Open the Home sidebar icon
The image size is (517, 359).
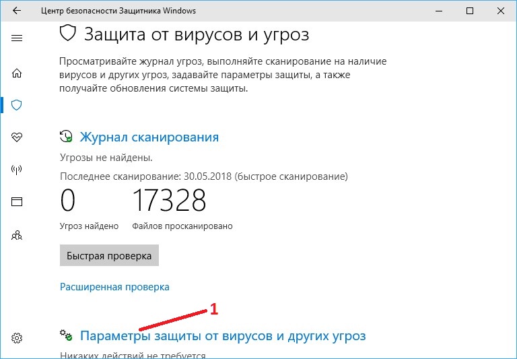(17, 73)
